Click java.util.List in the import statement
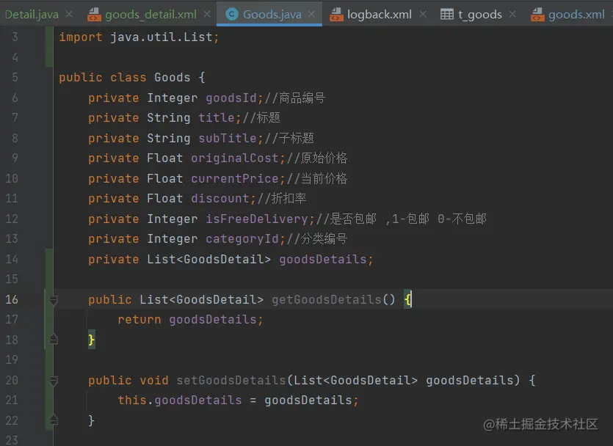The height and width of the screenshot is (446, 613). pyautogui.click(x=161, y=37)
